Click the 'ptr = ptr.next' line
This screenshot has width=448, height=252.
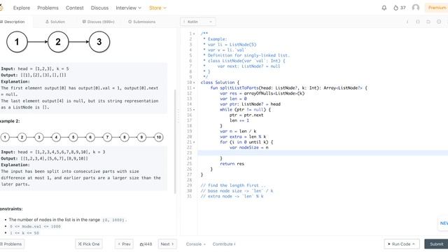click(x=246, y=115)
